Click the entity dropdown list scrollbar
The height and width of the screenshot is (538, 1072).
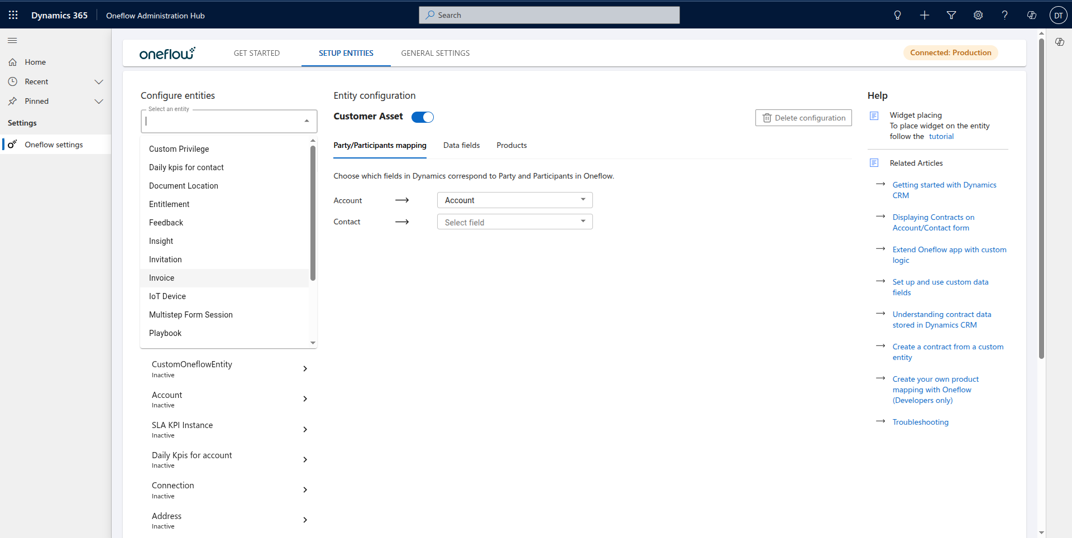[313, 212]
